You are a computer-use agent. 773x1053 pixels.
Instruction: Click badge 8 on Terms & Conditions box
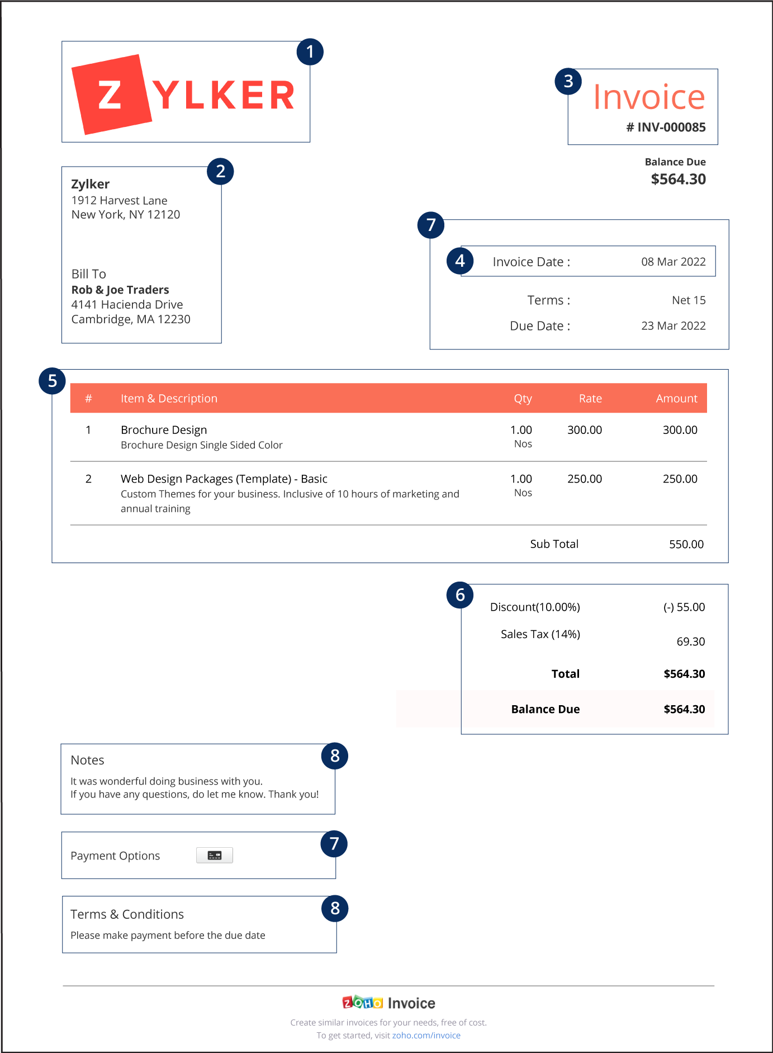coord(335,908)
